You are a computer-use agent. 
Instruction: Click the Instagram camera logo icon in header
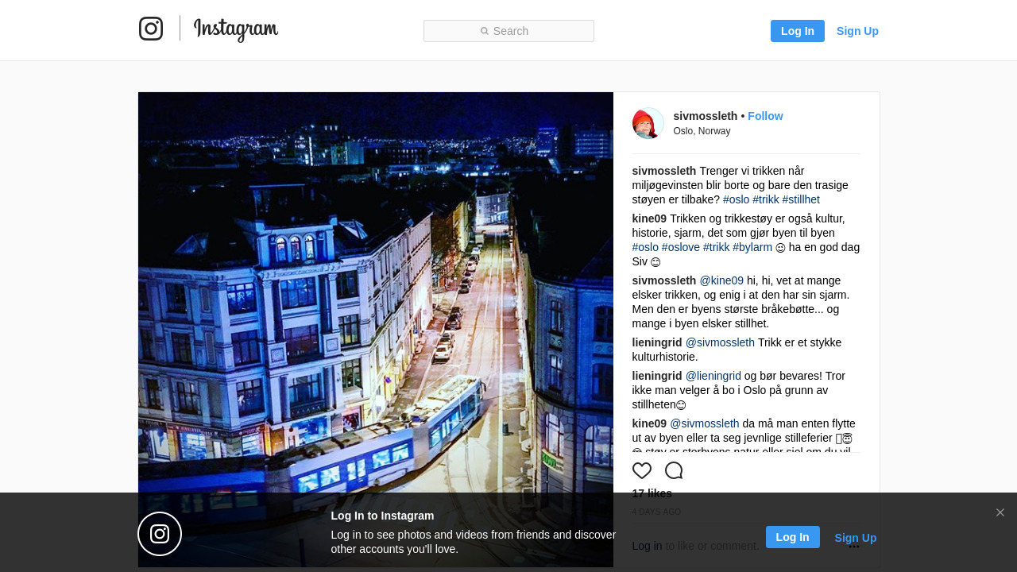tap(151, 29)
